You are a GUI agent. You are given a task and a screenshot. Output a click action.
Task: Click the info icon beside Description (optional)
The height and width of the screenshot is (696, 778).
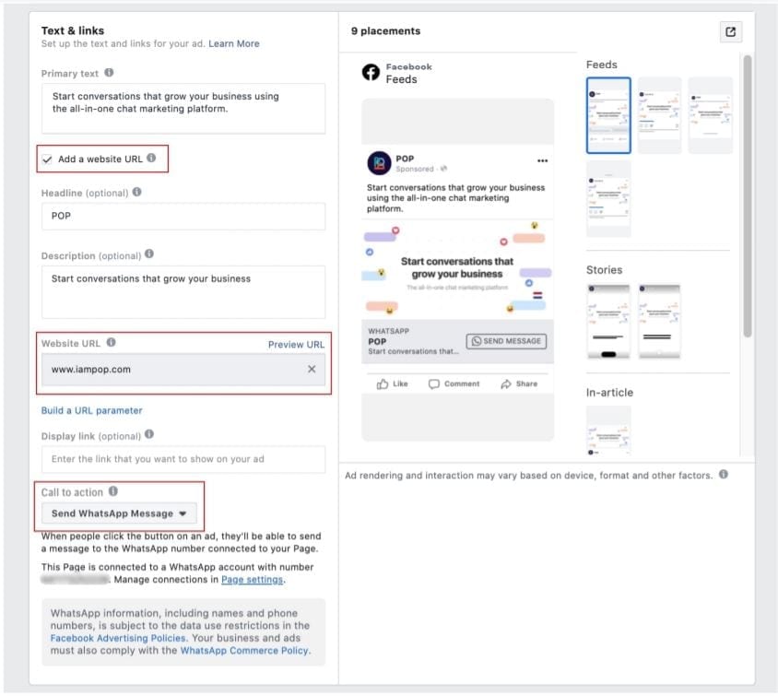click(149, 254)
